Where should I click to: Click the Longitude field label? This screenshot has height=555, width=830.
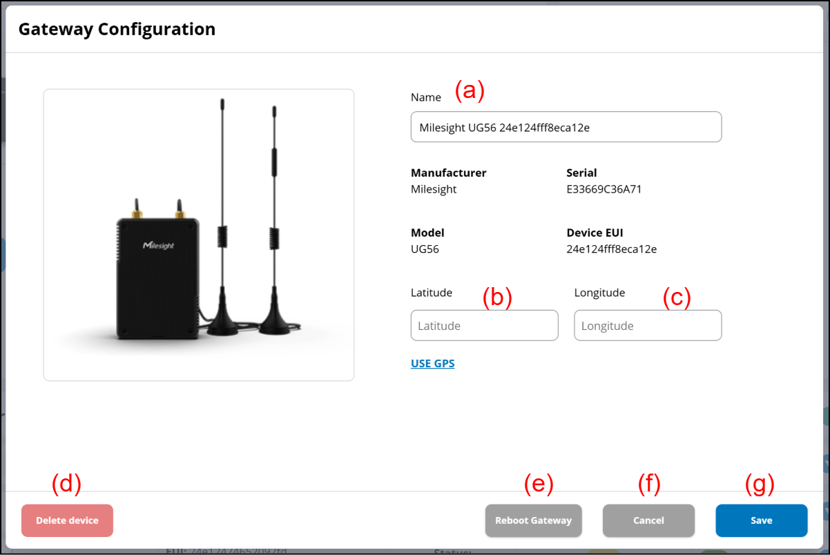(x=599, y=293)
